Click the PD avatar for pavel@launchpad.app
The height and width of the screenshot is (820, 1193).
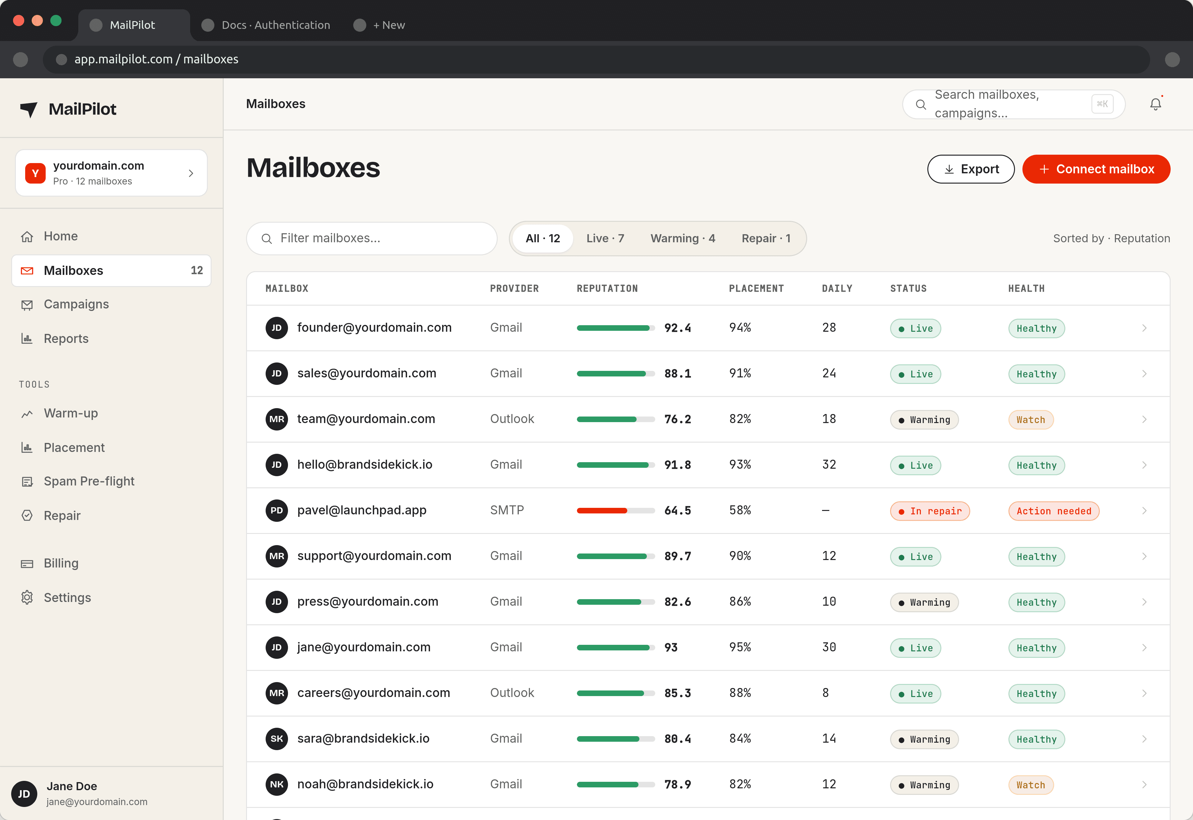pos(277,510)
